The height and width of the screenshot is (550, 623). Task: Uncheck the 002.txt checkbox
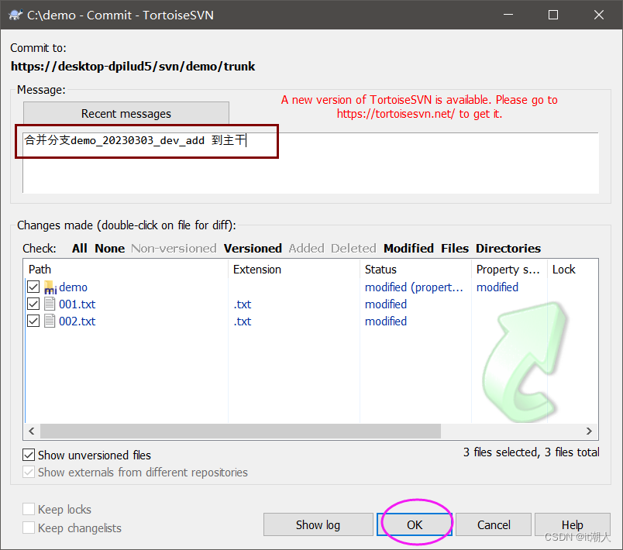[x=33, y=321]
